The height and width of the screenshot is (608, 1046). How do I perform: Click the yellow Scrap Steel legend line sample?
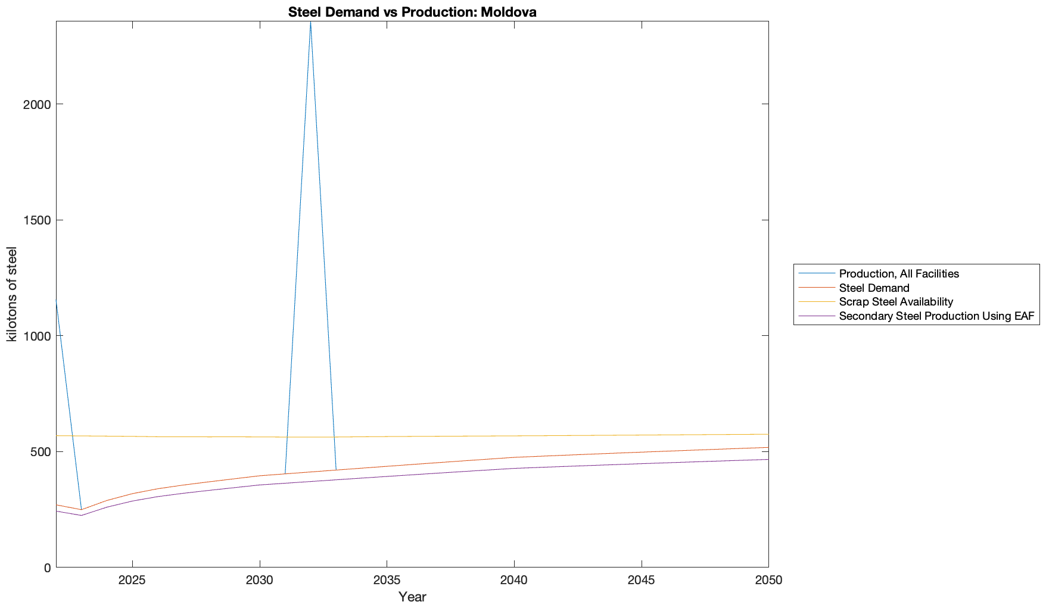(816, 302)
